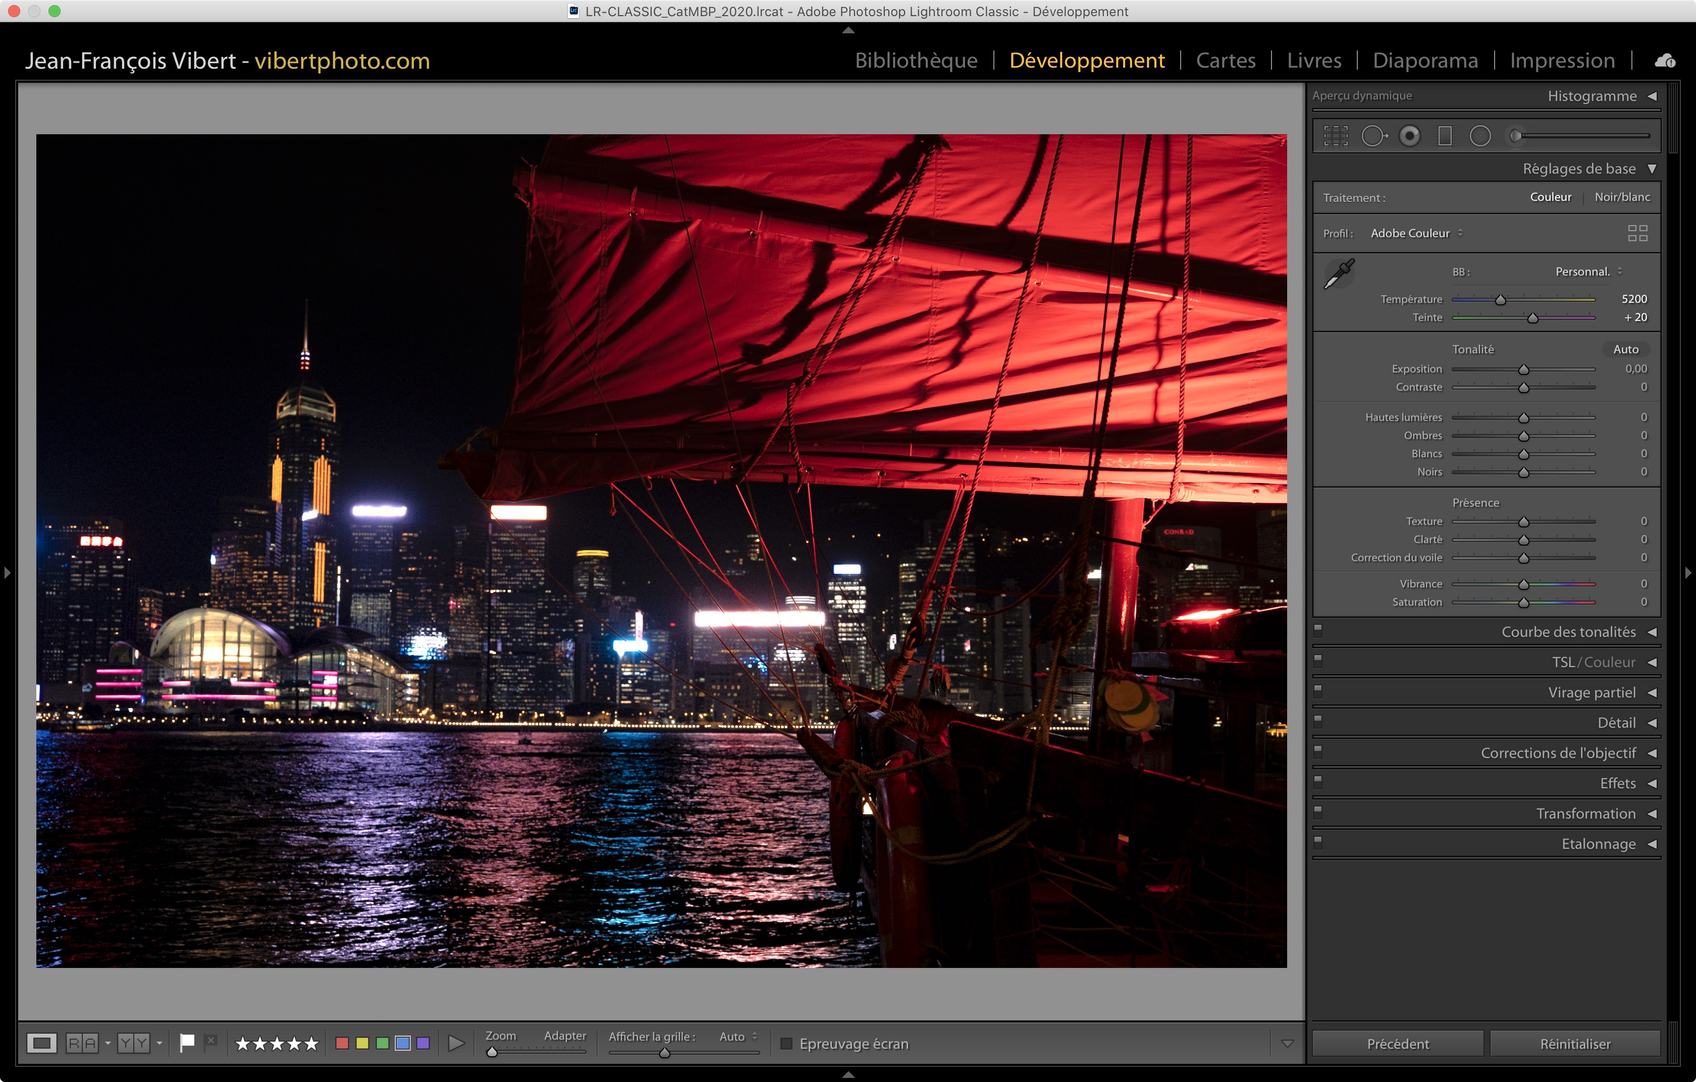The width and height of the screenshot is (1696, 1082).
Task: Switch to the Bibliothèque module
Action: (916, 61)
